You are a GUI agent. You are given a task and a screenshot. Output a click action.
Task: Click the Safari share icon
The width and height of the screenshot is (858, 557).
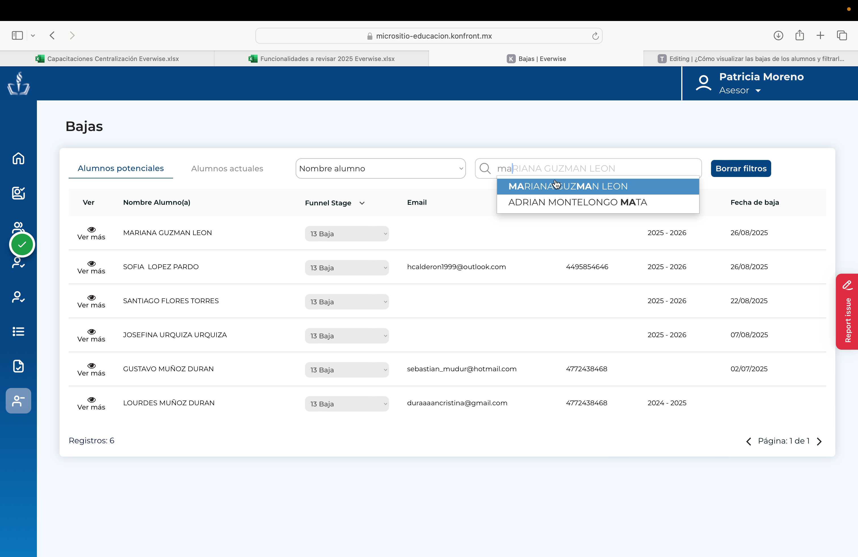pos(799,35)
